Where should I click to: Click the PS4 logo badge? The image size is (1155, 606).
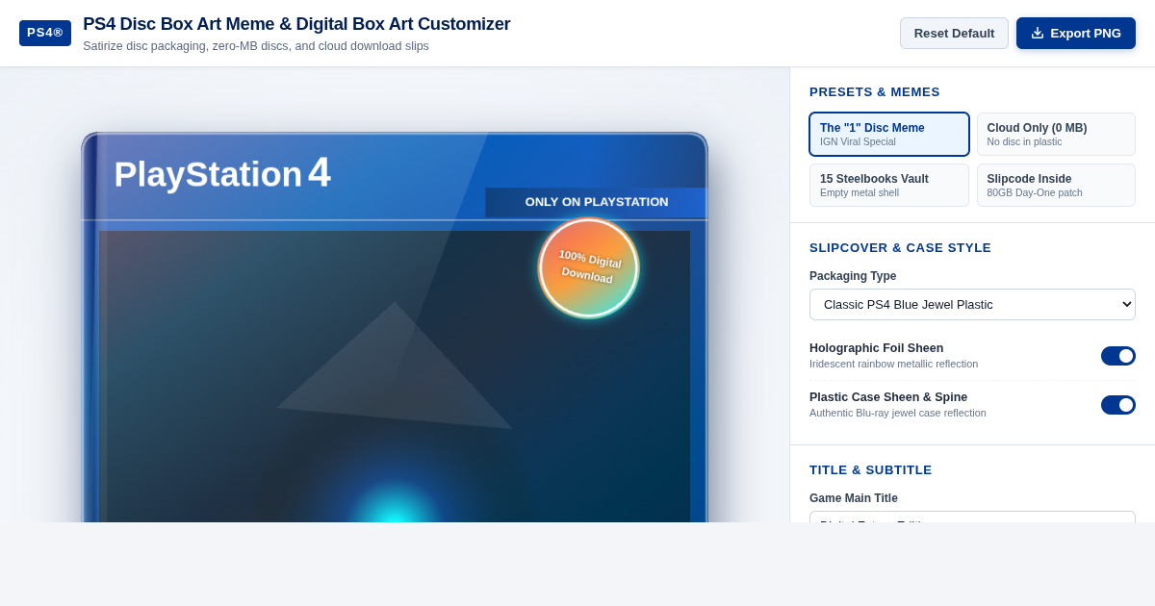coord(45,33)
